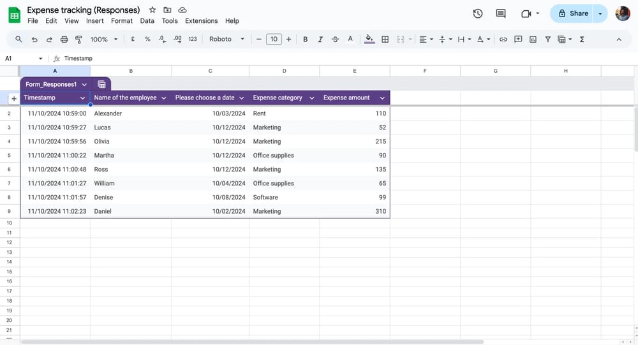Increase font size with plus button
Viewport: 638px width, 345px height.
[288, 40]
